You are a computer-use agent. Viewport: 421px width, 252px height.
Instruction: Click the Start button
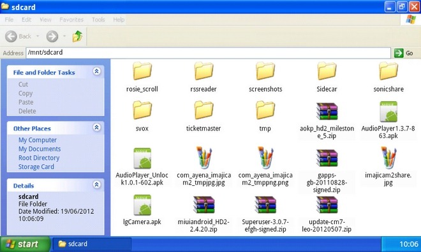tap(25, 244)
